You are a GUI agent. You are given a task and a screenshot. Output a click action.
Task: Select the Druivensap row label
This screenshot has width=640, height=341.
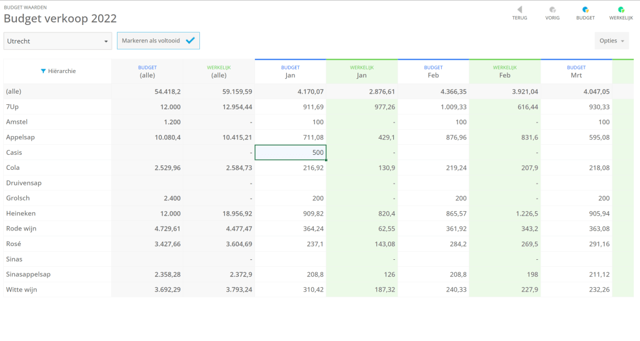[23, 183]
